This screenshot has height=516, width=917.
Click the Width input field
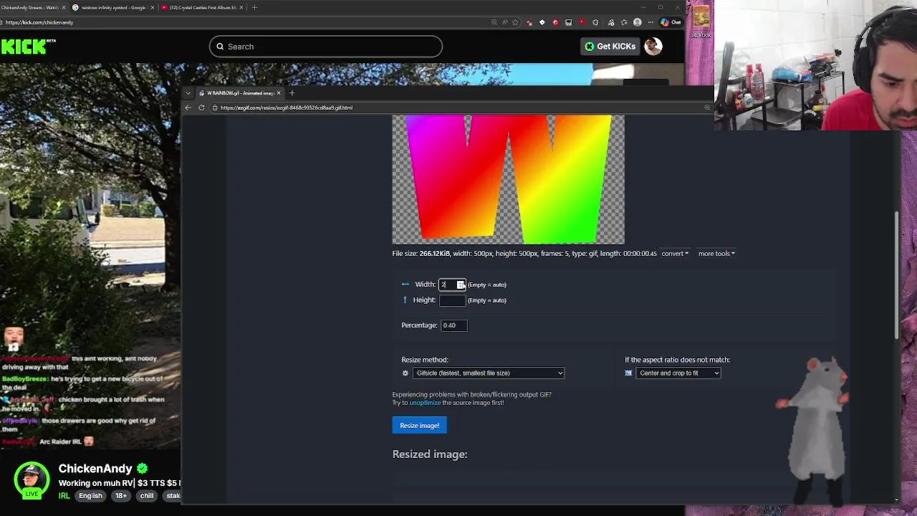coord(452,285)
